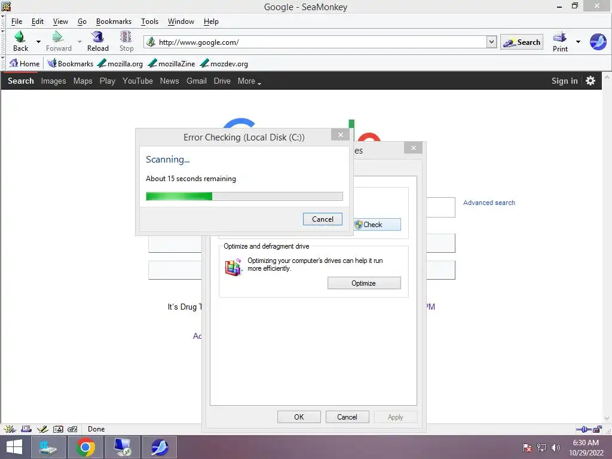The image size is (612, 459).
Task: Click the Sign in link
Action: [564, 81]
